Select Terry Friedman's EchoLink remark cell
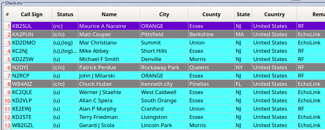The height and width of the screenshot is (130, 325). (311, 117)
